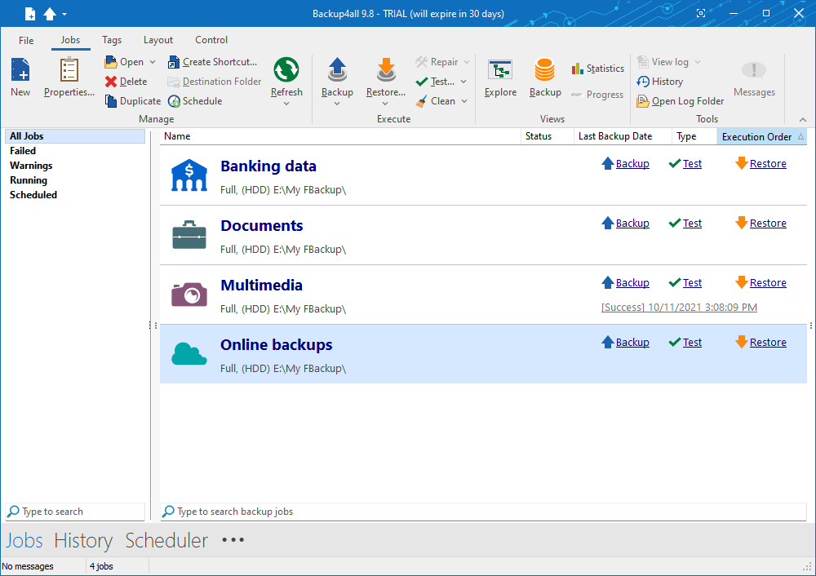
Task: Click Open Log Folder
Action: tap(681, 101)
